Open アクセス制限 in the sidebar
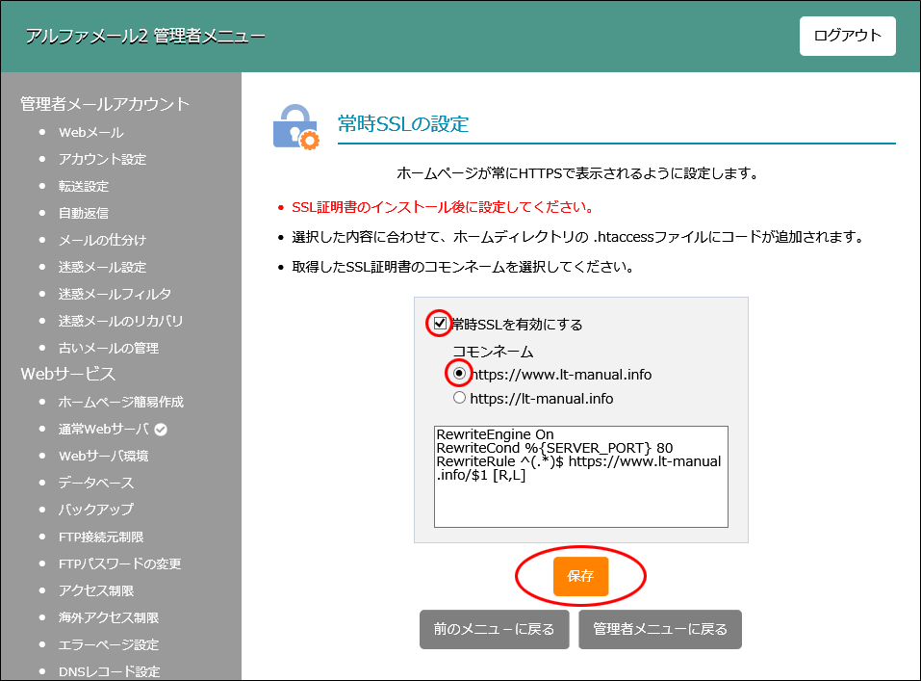The image size is (921, 681). pos(95,591)
